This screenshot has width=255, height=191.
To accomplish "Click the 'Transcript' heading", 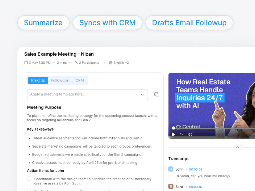I will (179, 159).
